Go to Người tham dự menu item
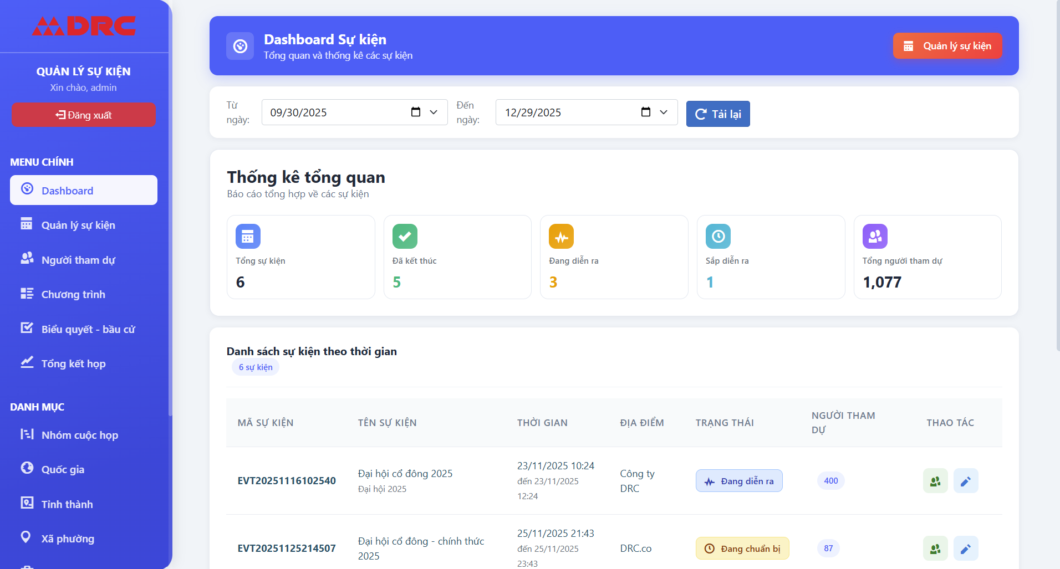This screenshot has height=569, width=1060. (78, 260)
